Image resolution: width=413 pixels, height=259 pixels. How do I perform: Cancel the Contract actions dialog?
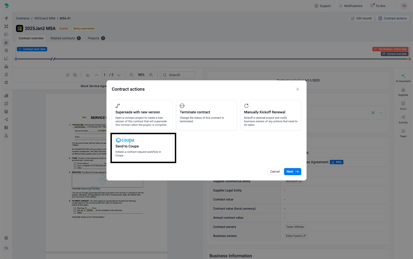coord(275,172)
